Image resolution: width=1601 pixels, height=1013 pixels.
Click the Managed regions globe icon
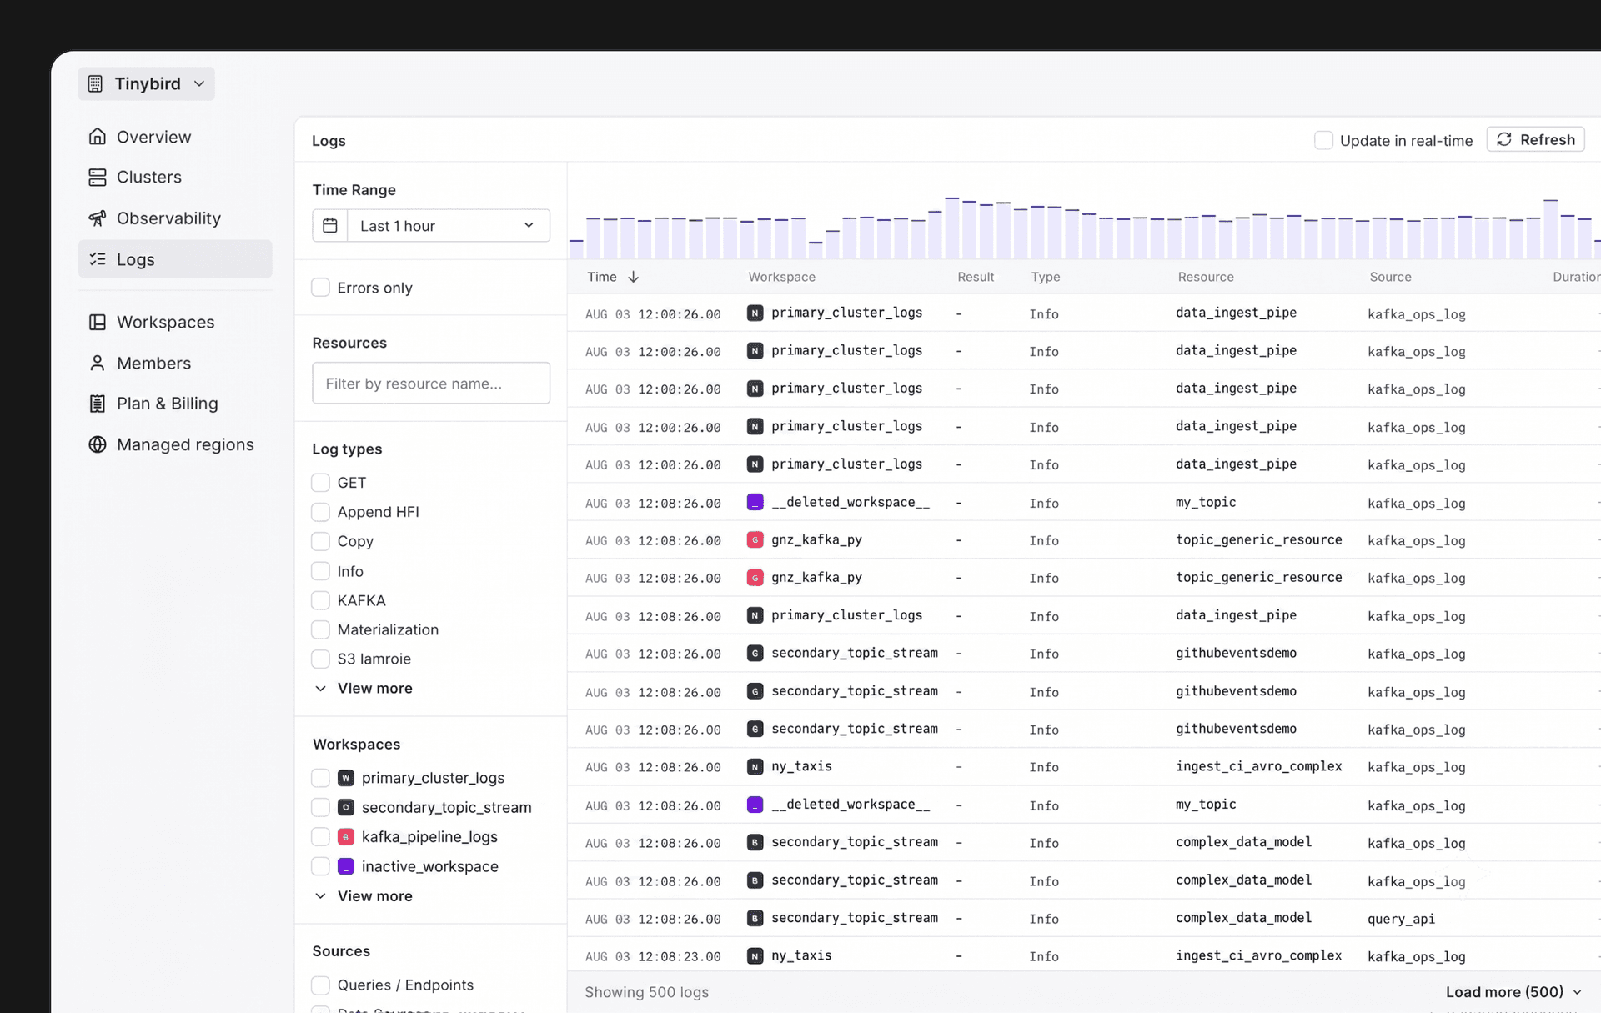click(x=98, y=444)
